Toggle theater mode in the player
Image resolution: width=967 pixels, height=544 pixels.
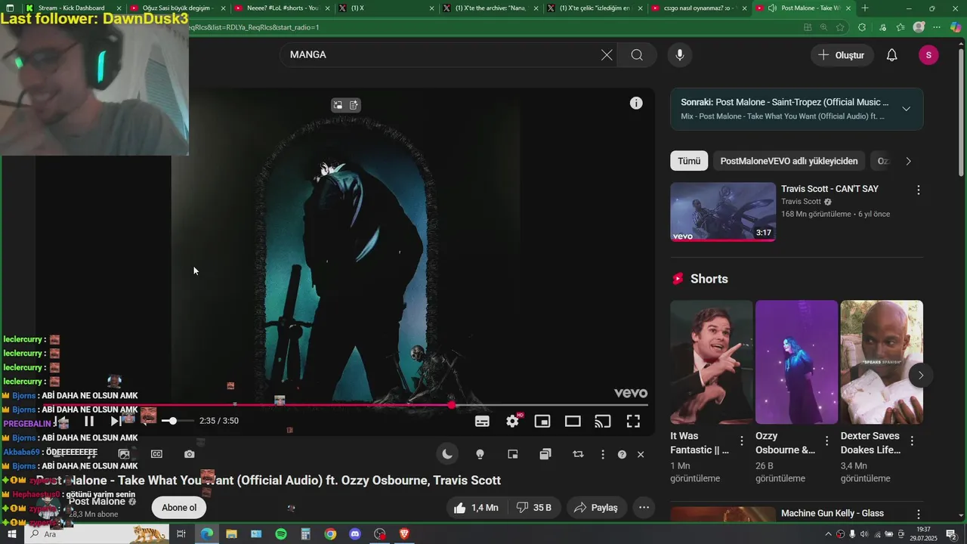pyautogui.click(x=573, y=421)
